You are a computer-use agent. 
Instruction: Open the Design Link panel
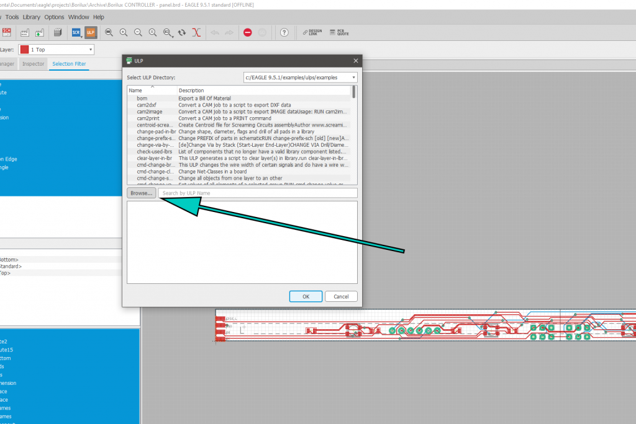pos(312,32)
